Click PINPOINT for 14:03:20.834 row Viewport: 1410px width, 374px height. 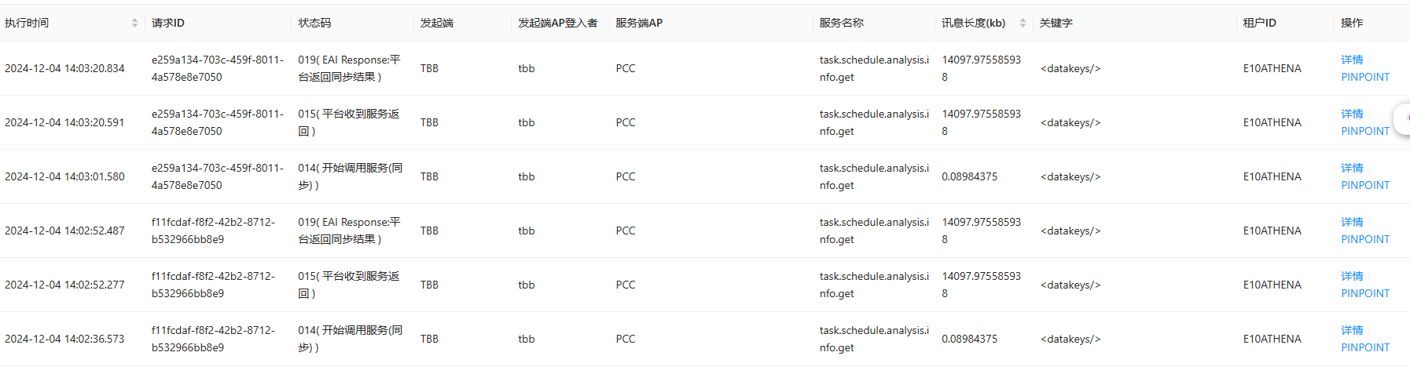pyautogui.click(x=1365, y=77)
